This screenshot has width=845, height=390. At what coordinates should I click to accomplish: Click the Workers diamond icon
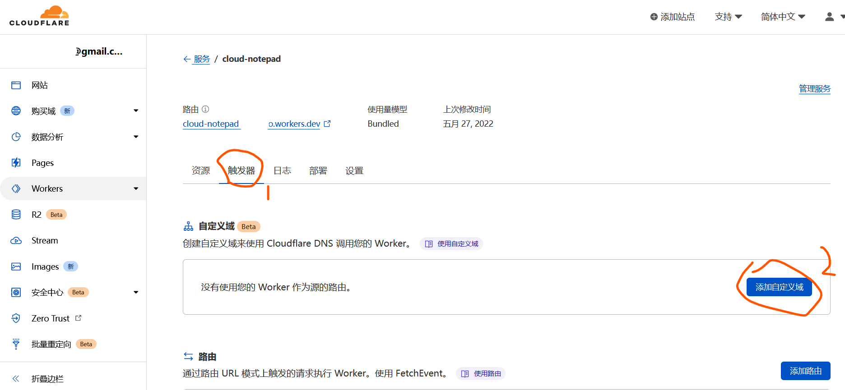tap(16, 188)
